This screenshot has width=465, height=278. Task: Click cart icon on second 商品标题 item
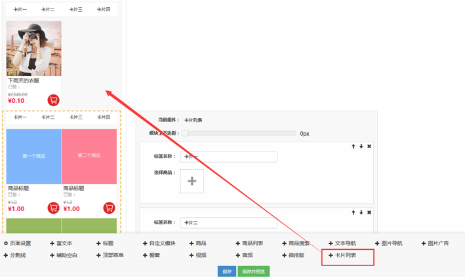tap(109, 208)
